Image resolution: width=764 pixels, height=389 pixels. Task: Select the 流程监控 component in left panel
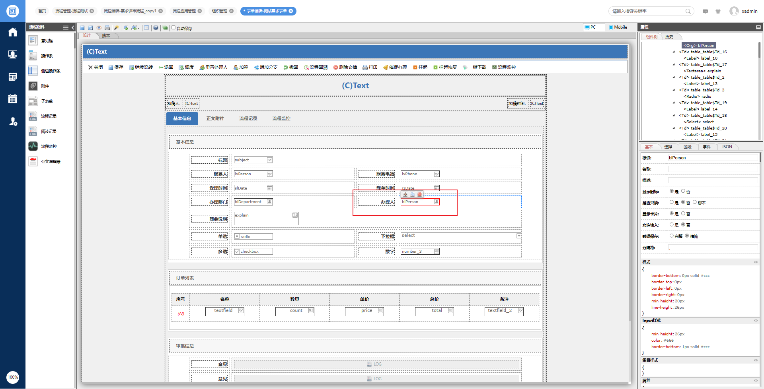(33, 146)
